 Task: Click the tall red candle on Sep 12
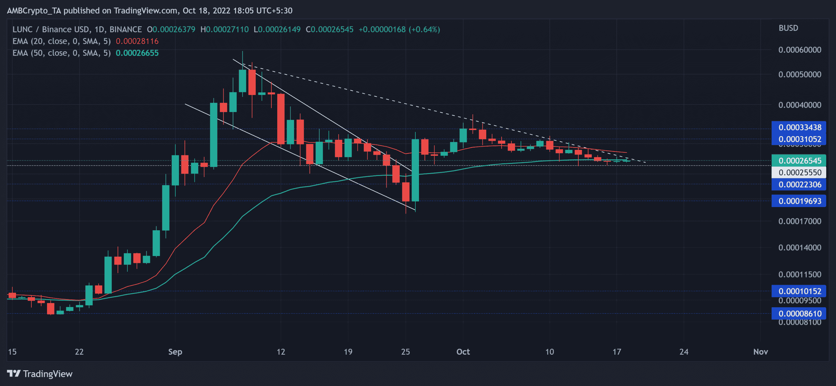(281, 119)
